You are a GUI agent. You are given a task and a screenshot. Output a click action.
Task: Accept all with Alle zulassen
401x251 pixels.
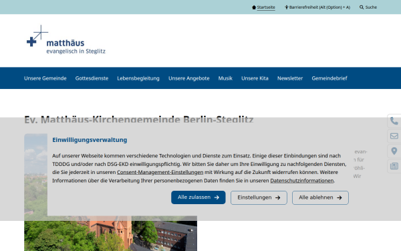(198, 197)
